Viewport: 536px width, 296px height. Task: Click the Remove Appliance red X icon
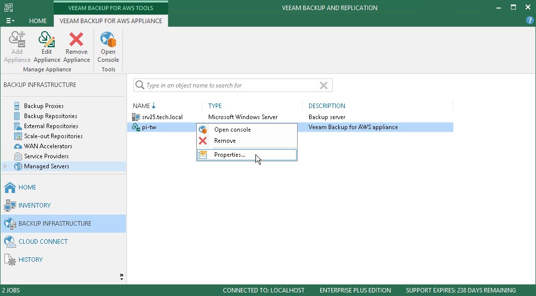76,39
